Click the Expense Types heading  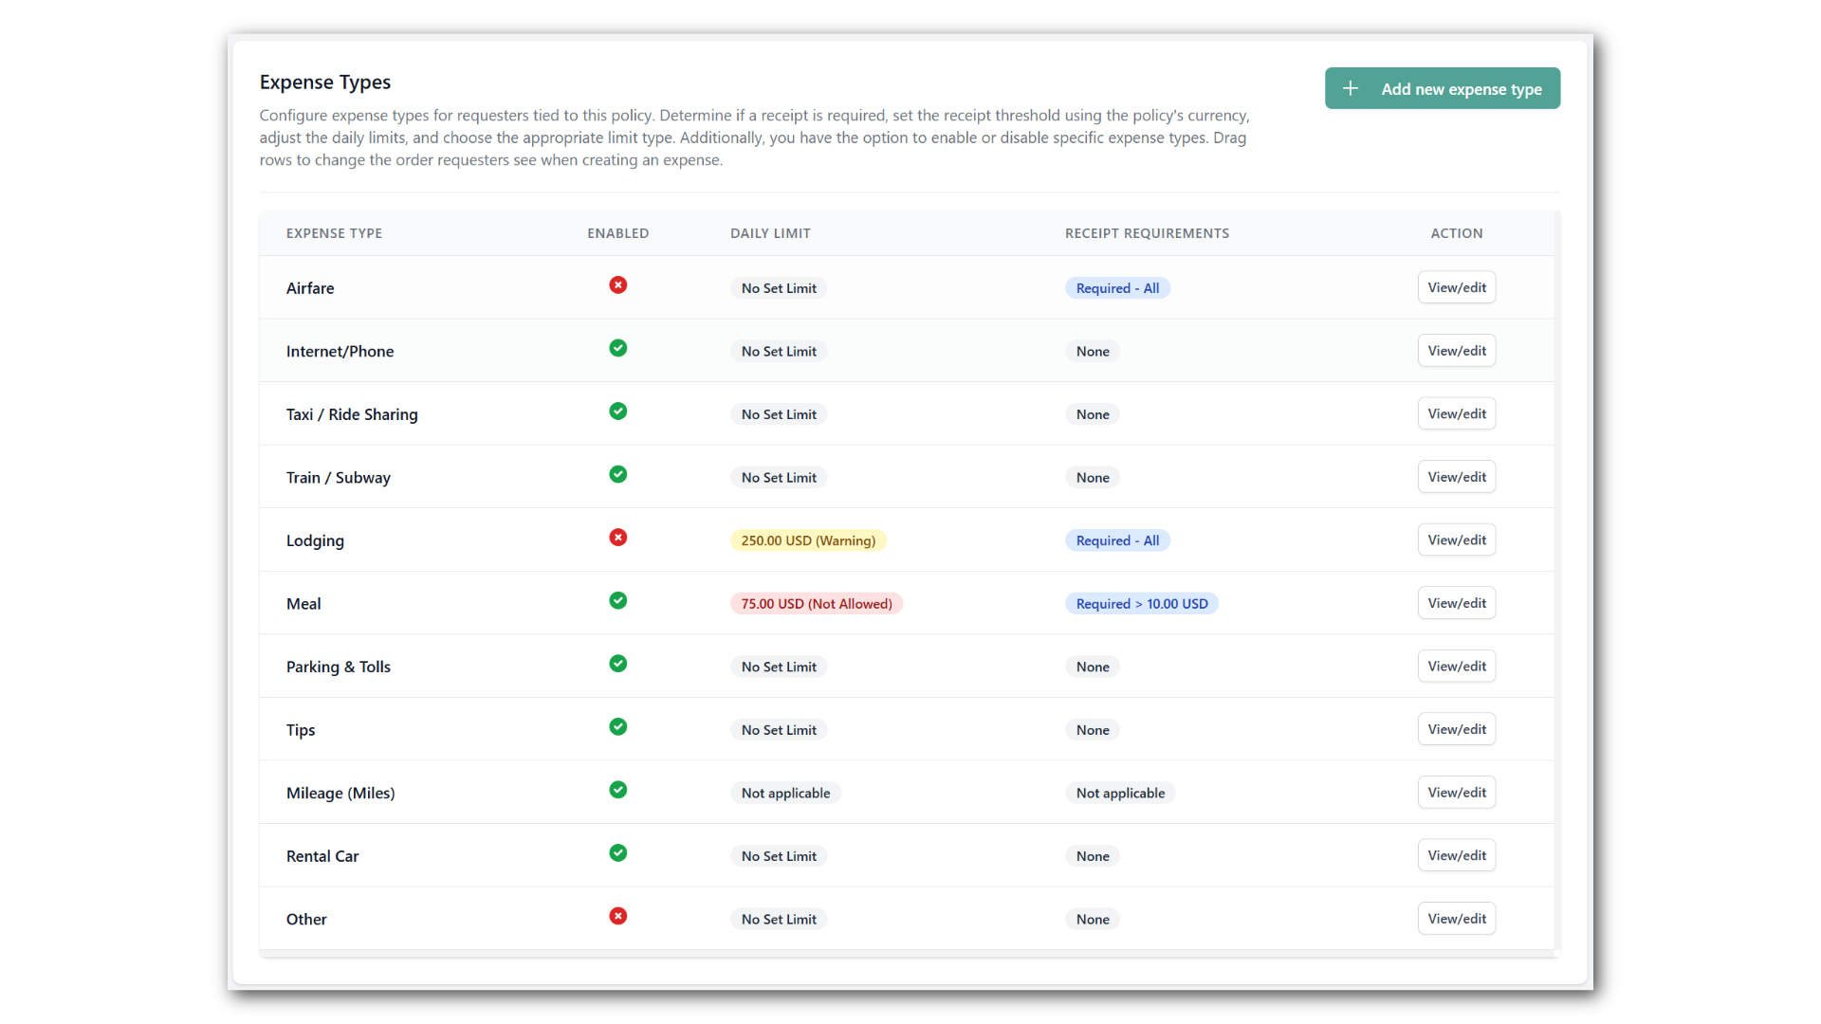[x=325, y=82]
